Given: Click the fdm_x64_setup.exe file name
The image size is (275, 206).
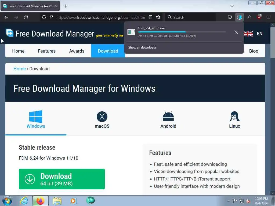Looking at the screenshot, I should click(x=151, y=28).
